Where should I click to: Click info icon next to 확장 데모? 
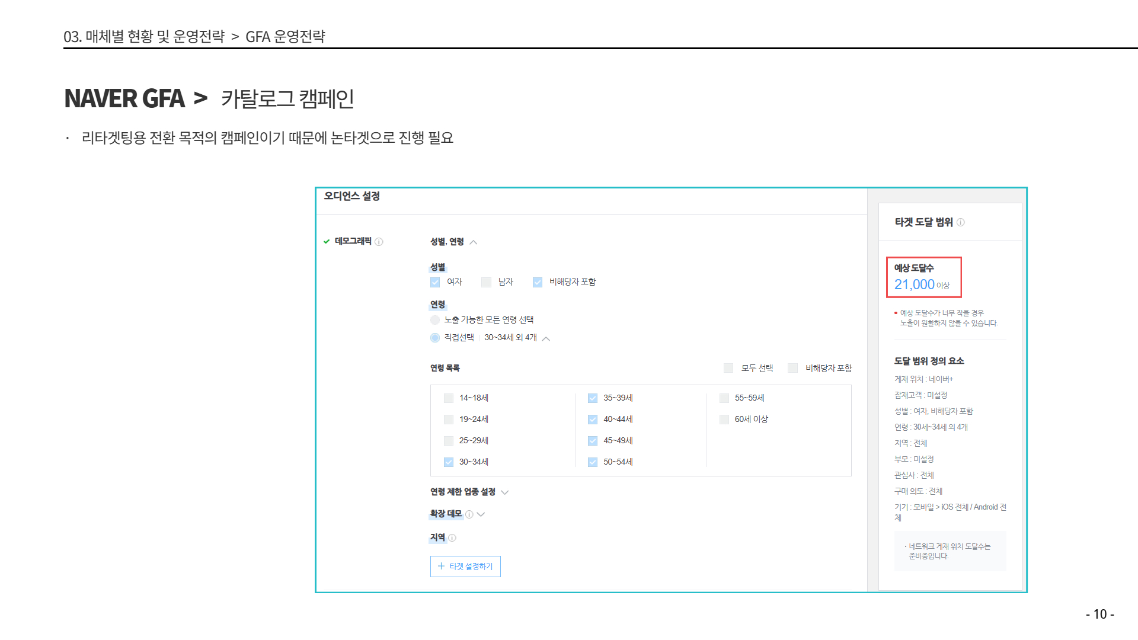pos(469,514)
